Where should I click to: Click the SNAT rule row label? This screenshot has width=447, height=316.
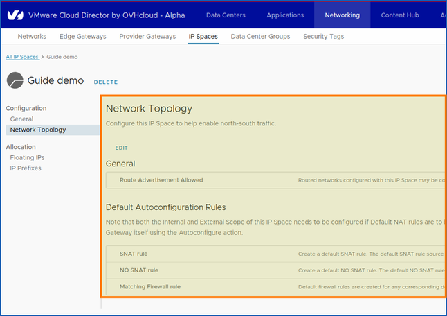(x=134, y=254)
